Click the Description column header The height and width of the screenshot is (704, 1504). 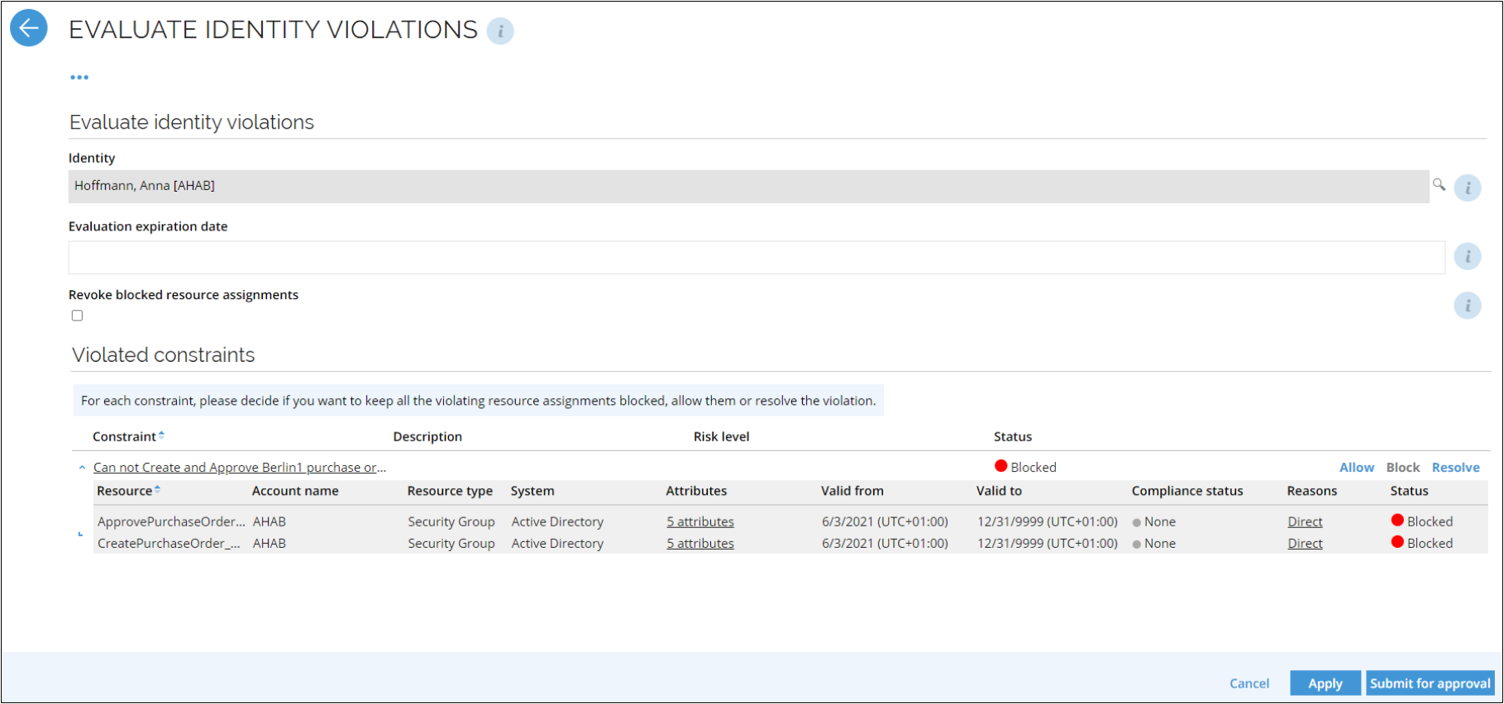pos(427,436)
